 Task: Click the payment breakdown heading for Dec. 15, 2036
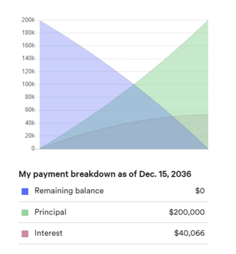pos(105,174)
